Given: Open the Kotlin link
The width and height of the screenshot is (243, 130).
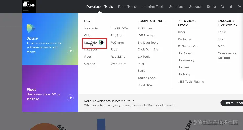Looking at the screenshot, I should 222,32.
